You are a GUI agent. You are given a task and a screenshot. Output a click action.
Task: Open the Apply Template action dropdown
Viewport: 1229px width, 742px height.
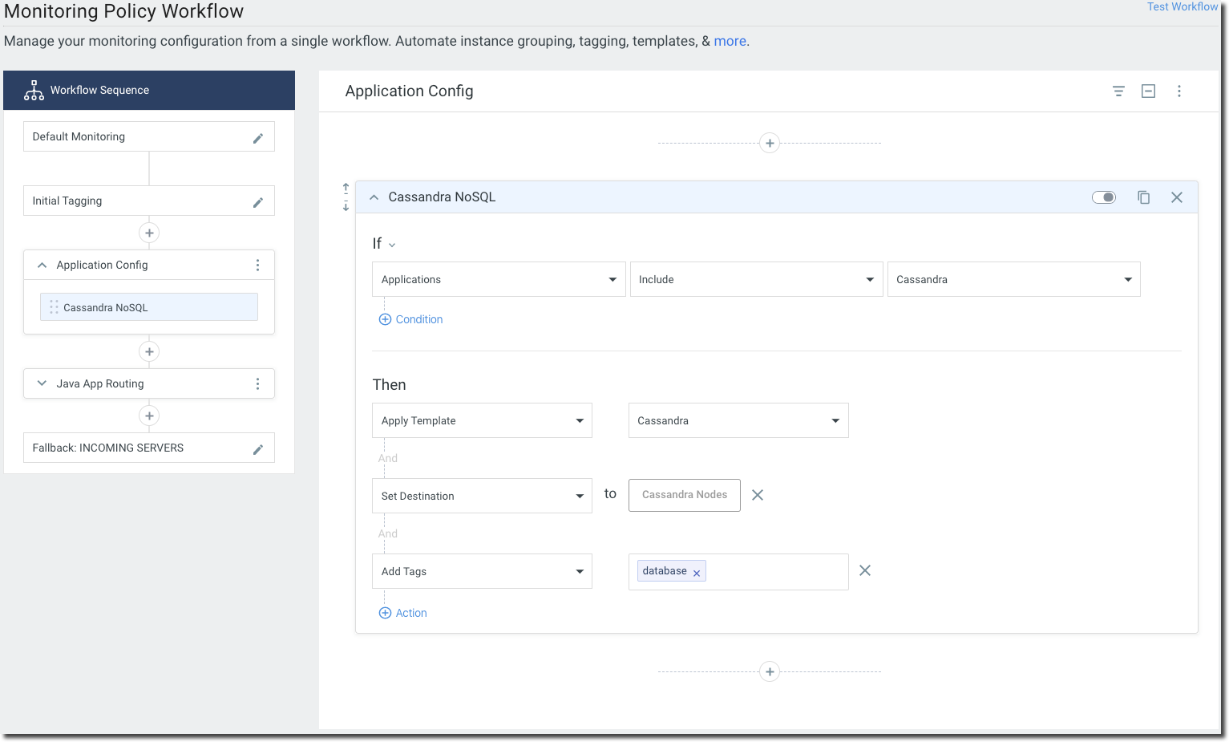pos(482,420)
